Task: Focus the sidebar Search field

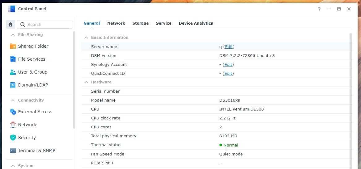Action: (x=45, y=24)
